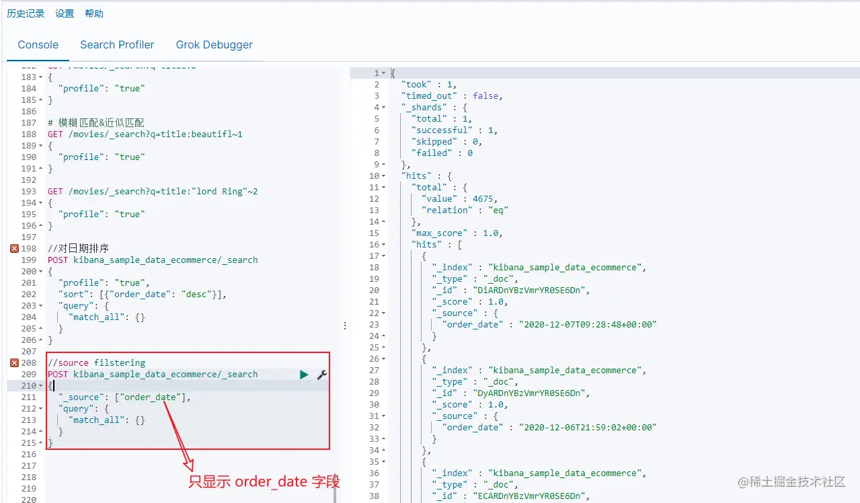This screenshot has height=503, width=860.
Task: Click the error marker on line 198
Action: click(14, 249)
